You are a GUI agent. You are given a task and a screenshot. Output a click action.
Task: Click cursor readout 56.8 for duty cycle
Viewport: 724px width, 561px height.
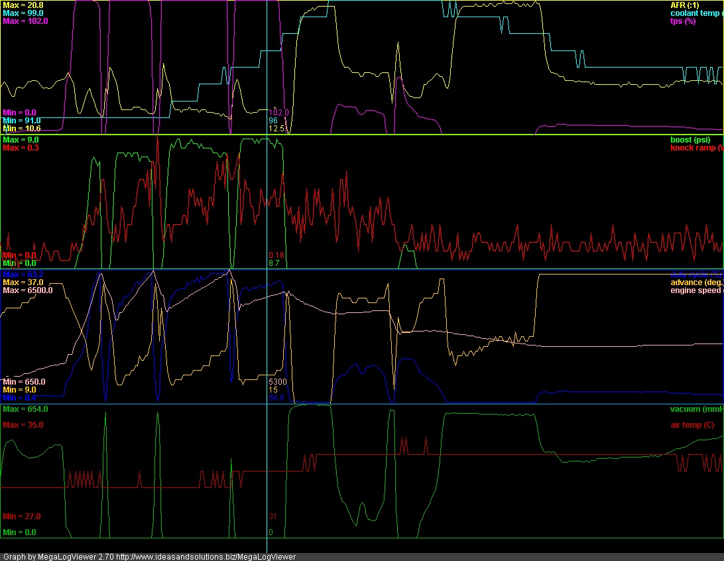click(276, 398)
